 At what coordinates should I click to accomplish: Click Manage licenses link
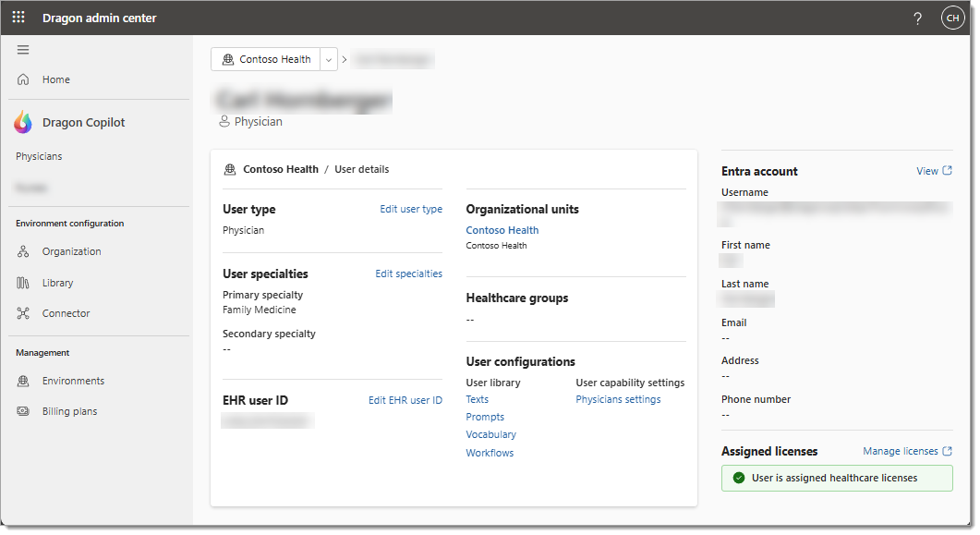click(900, 451)
